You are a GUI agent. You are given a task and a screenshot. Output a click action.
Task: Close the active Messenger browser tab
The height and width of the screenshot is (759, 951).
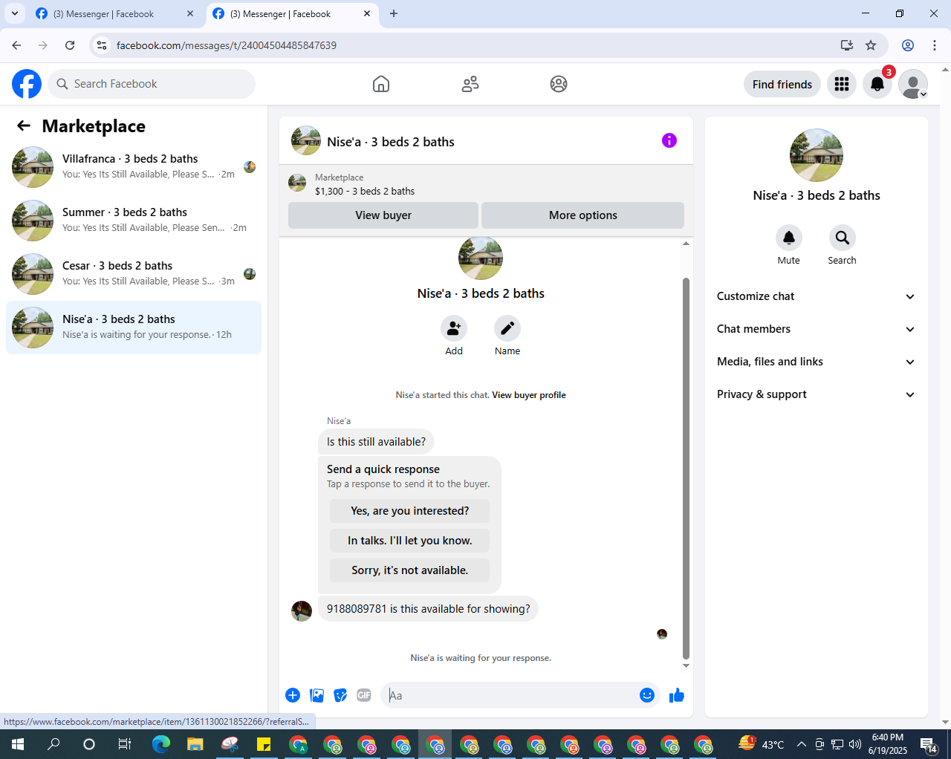(367, 13)
